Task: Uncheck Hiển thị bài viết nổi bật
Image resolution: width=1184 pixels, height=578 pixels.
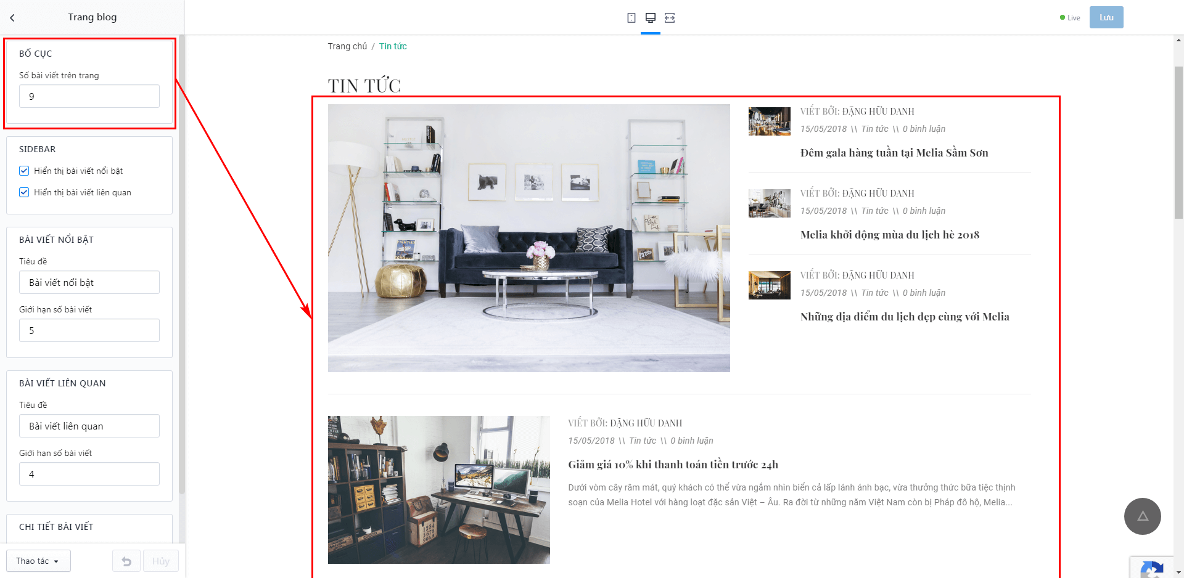Action: pos(24,171)
